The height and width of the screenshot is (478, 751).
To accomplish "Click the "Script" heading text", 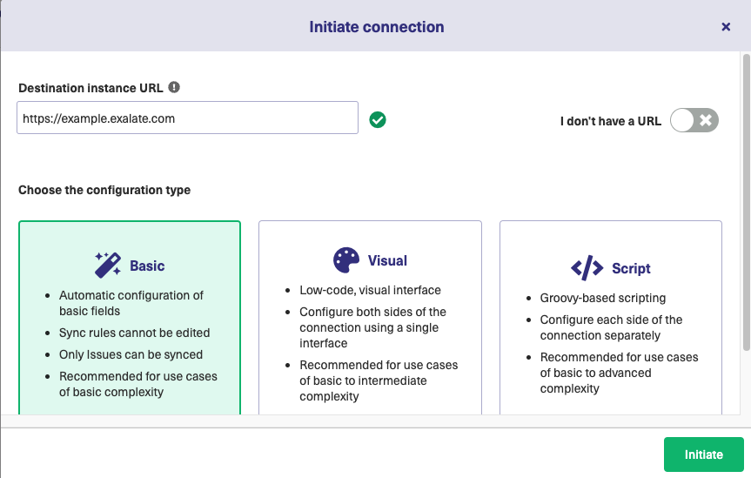I will coord(631,268).
